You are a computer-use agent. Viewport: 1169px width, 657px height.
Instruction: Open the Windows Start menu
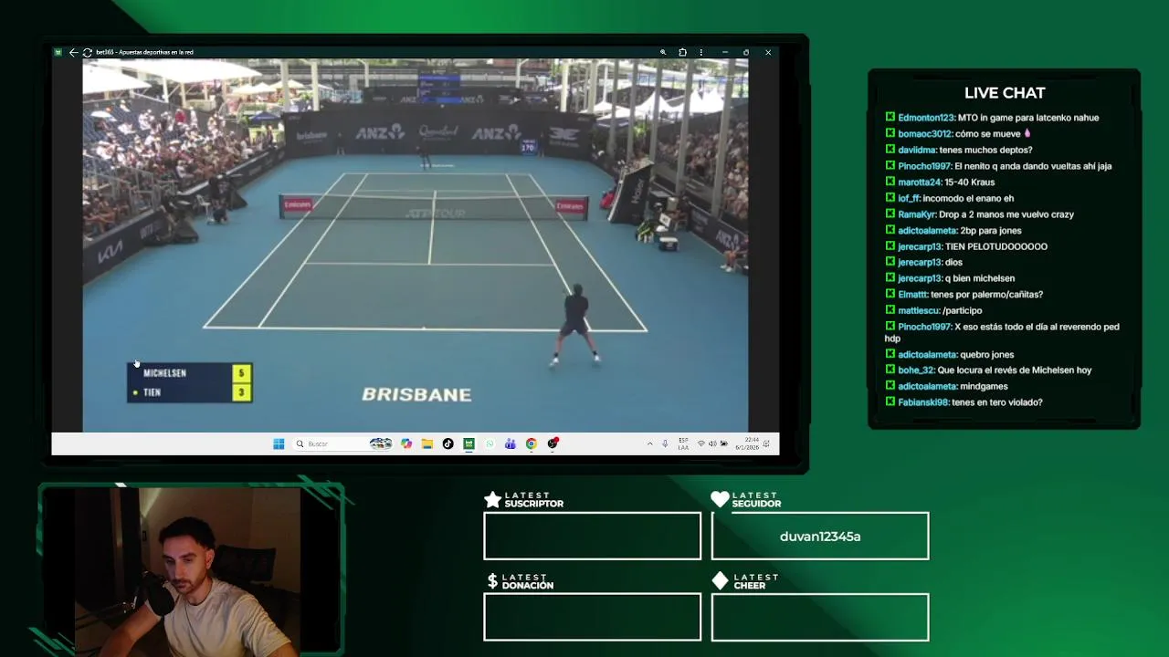279,443
